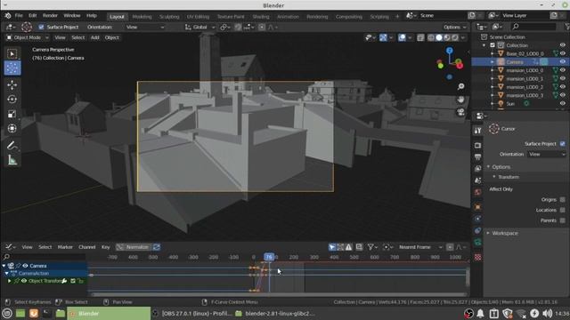Click the viewport navigation gizmo Z axis

tap(450, 51)
